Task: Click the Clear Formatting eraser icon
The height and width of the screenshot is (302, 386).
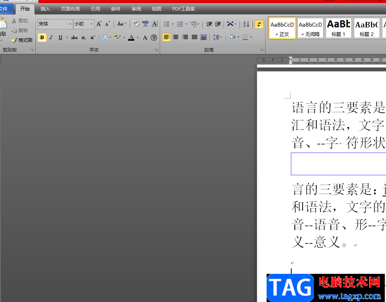Action: click(136, 24)
